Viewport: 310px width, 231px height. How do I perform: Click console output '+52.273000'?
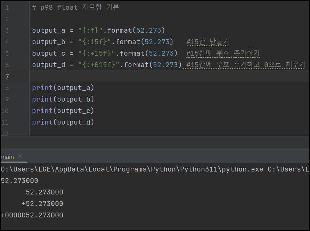tap(42, 204)
